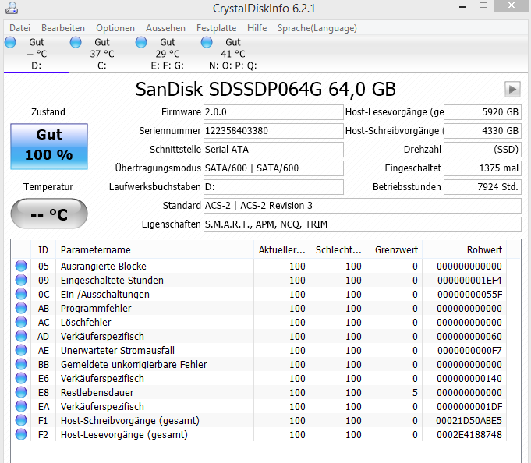
Task: Click the Host-Lesevorgänge value 5920 GB
Action: point(483,112)
